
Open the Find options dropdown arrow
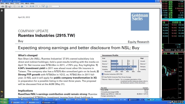click(60, 6)
